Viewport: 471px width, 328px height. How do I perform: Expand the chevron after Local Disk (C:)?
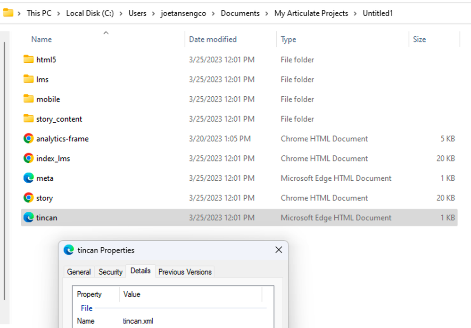click(x=121, y=13)
